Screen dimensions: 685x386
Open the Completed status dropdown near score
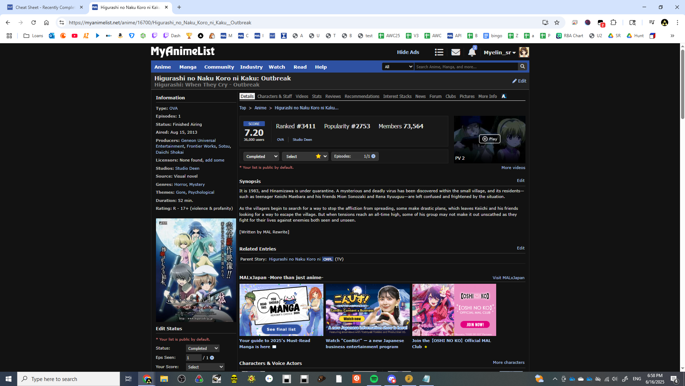pyautogui.click(x=261, y=156)
